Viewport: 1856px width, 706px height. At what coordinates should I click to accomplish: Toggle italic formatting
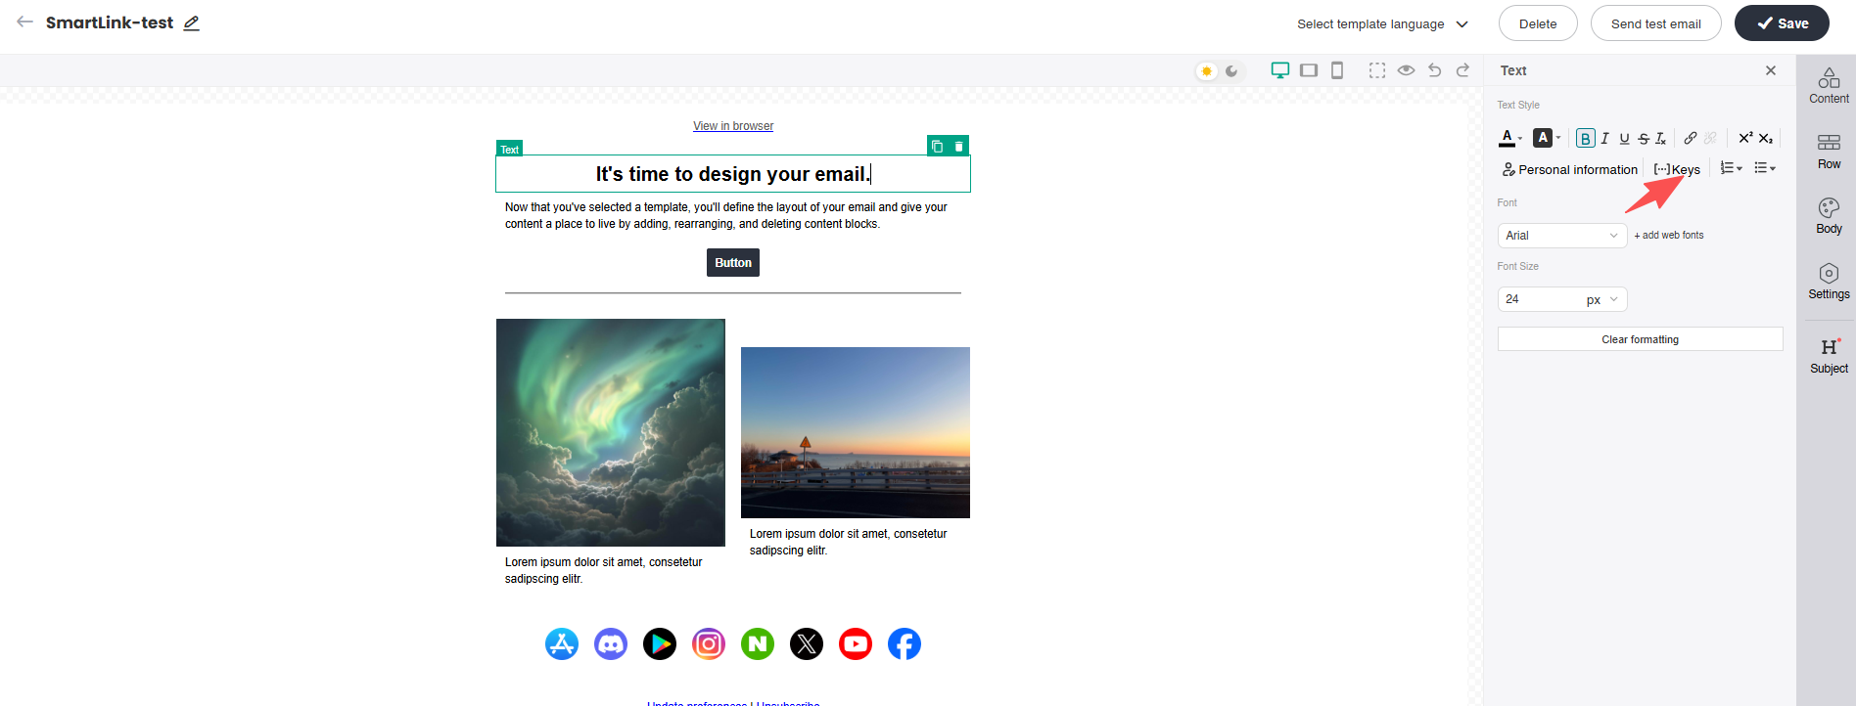(x=1605, y=139)
